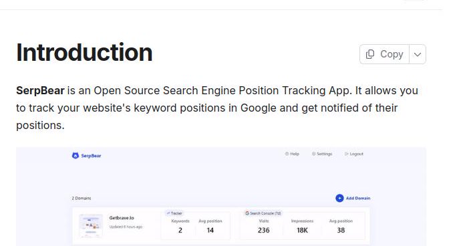The height and width of the screenshot is (246, 469).
Task: Select the Getbrave.io domain name
Action: point(122,218)
